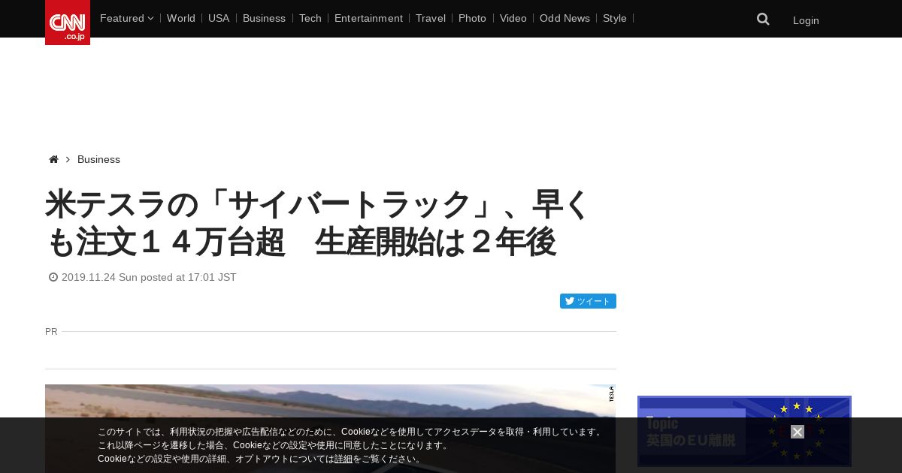Open the search magnifier icon
Viewport: 902px width, 473px height.
pos(763,20)
